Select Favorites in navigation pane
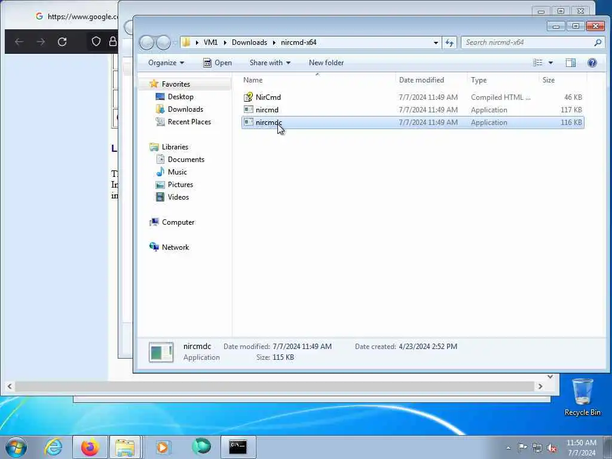Image resolution: width=612 pixels, height=459 pixels. click(x=176, y=84)
